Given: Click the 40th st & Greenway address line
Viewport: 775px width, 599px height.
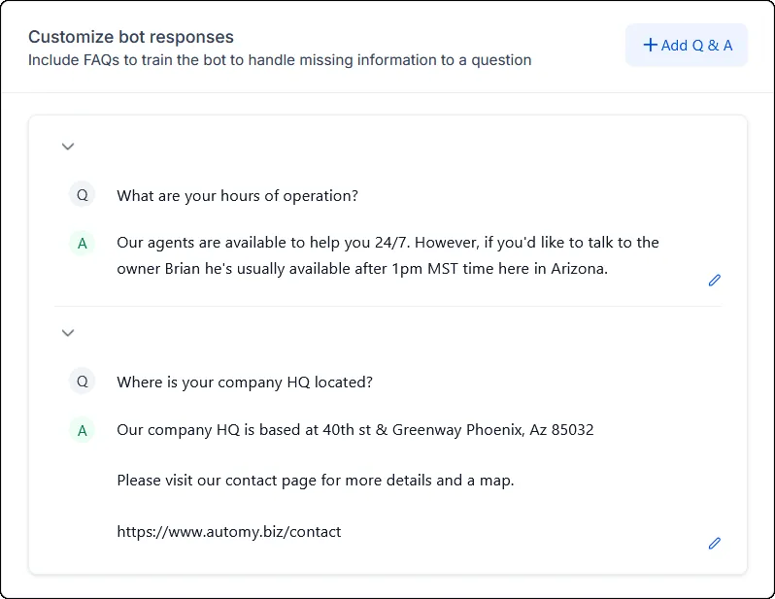Looking at the screenshot, I should point(354,430).
